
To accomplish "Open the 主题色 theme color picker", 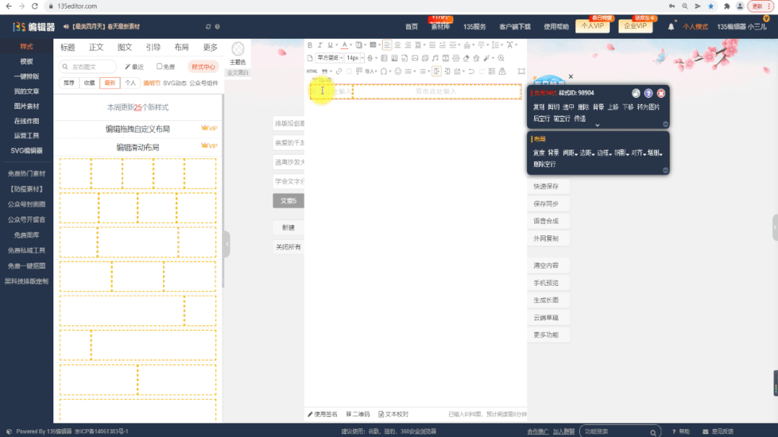I will pyautogui.click(x=238, y=54).
